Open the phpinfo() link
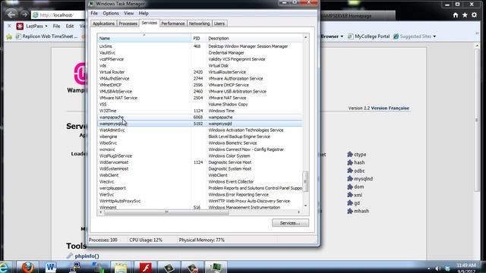This screenshot has width=486, height=273. click(x=87, y=256)
